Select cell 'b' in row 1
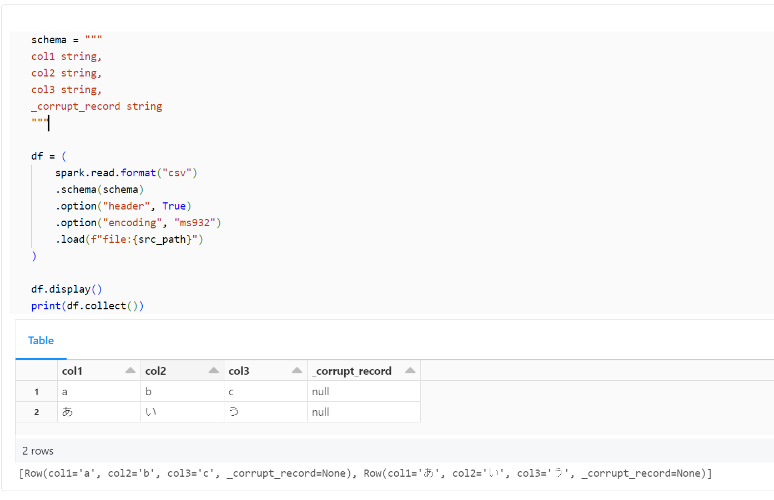This screenshot has height=500, width=774. point(182,391)
